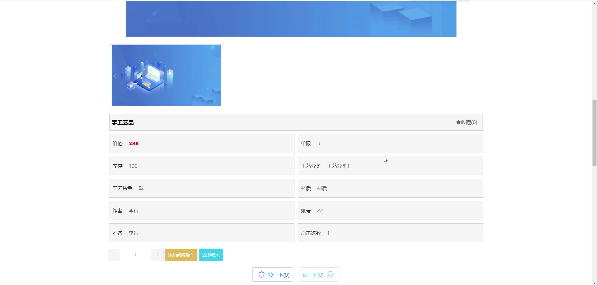Click the author value 李行 beside 作者

pos(134,210)
